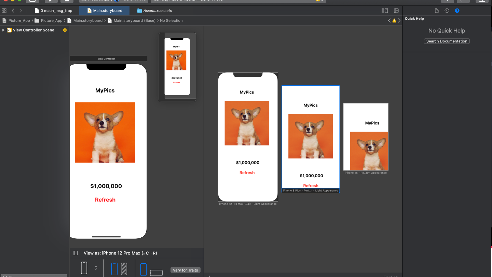Image resolution: width=492 pixels, height=277 pixels.
Task: Show the File inspector
Action: click(x=437, y=11)
